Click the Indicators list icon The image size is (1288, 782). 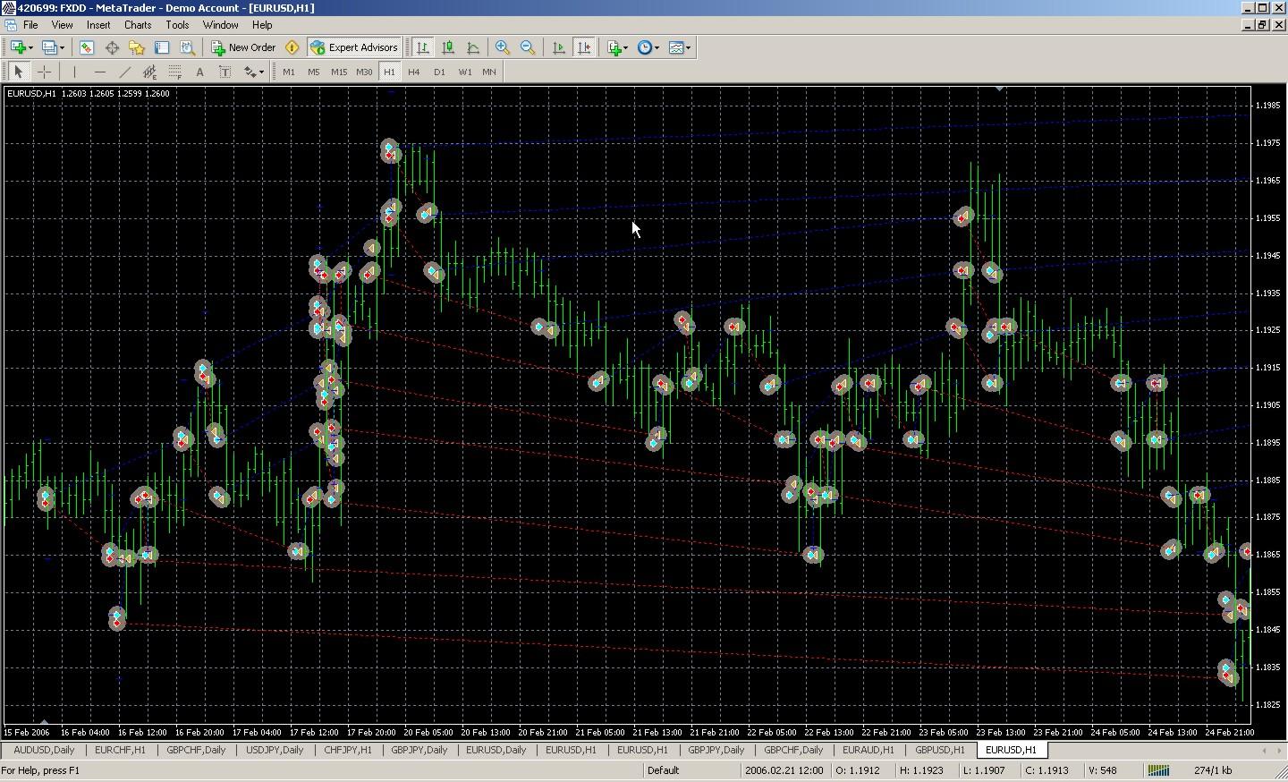click(x=614, y=47)
